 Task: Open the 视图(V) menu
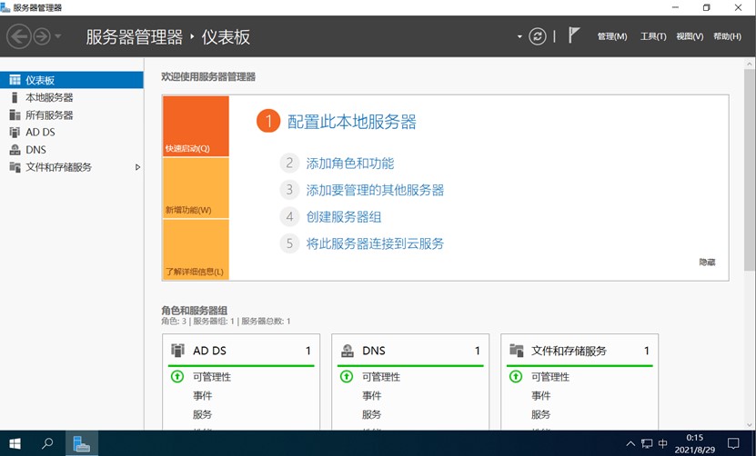tap(690, 36)
